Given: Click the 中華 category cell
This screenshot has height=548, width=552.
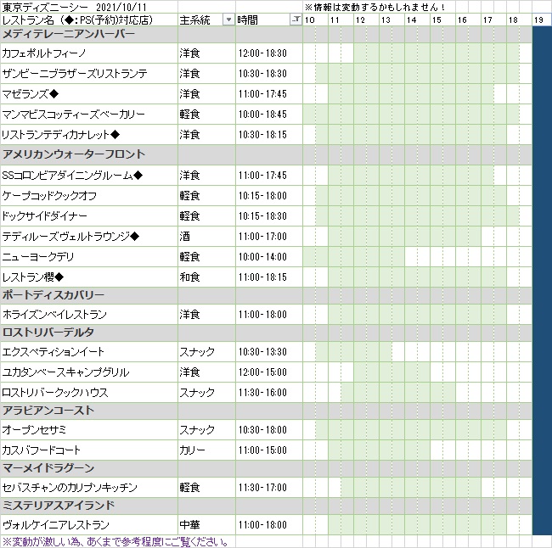Looking at the screenshot, I should (206, 525).
